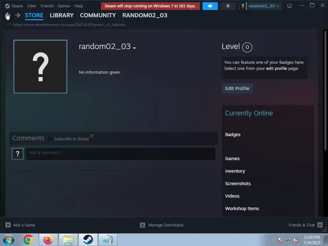Open the Help menu

coord(79,6)
